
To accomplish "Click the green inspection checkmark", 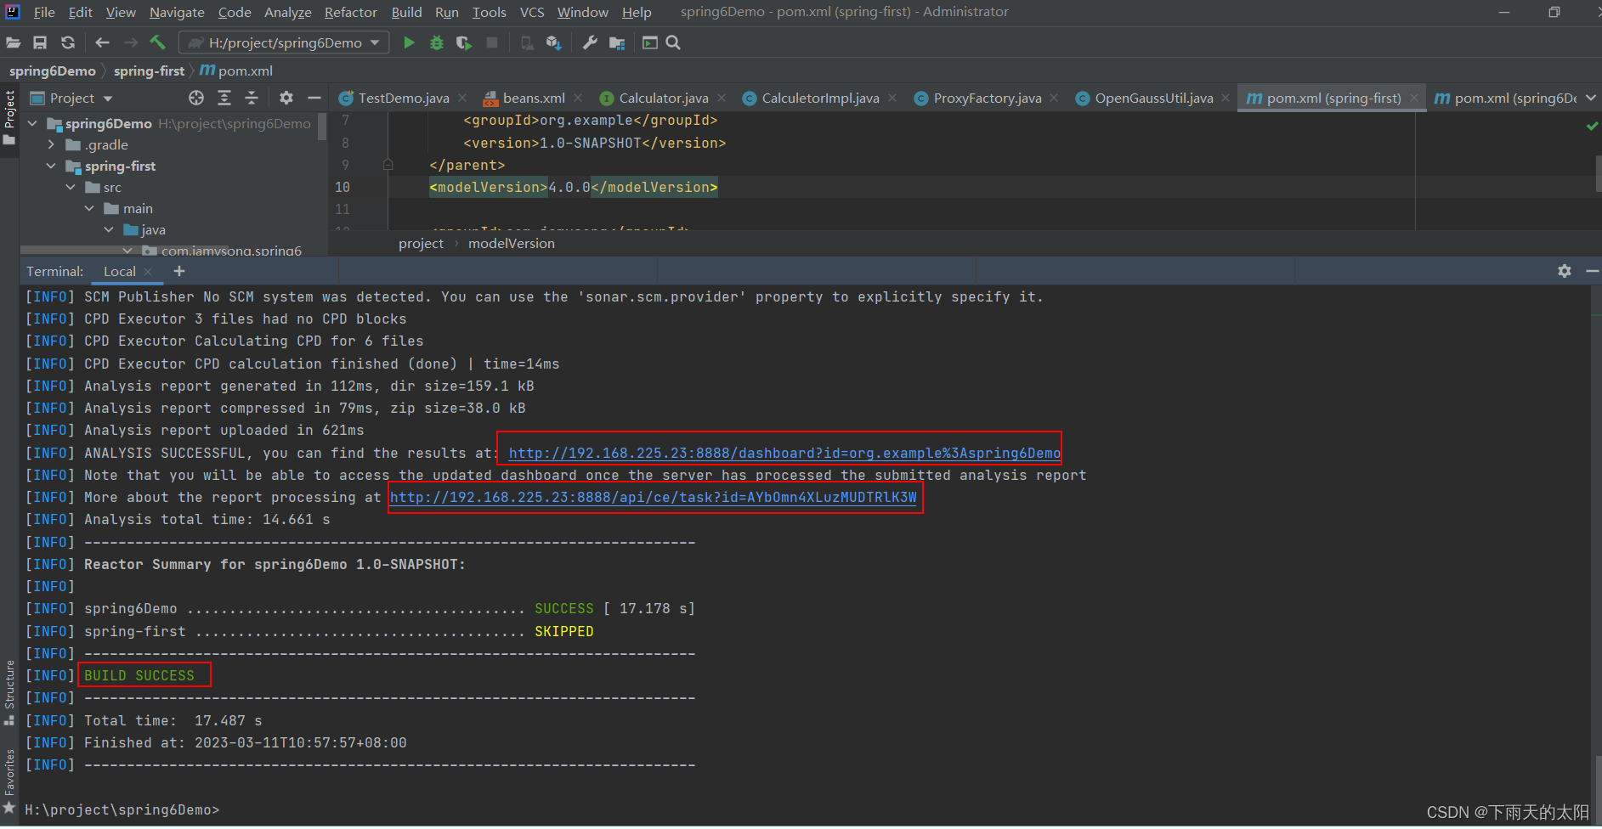I will [1592, 126].
